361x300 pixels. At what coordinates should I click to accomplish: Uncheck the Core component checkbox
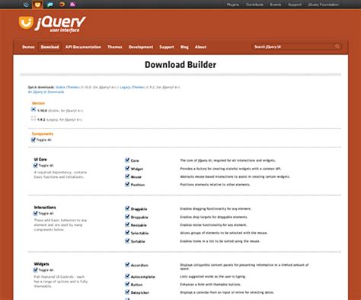tap(127, 160)
